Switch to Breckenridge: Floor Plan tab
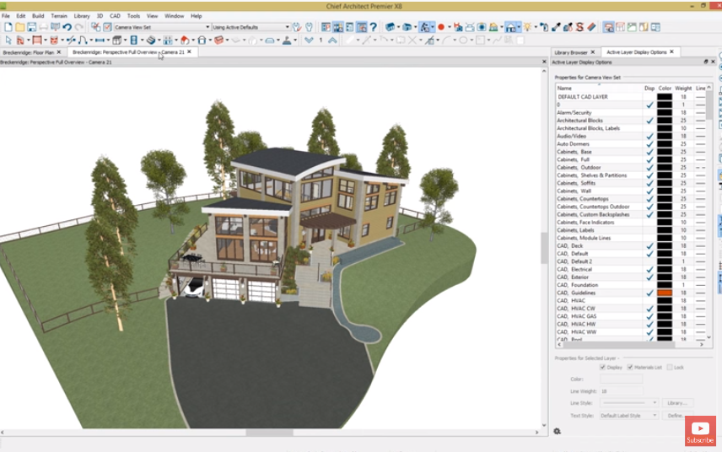Viewport: 722px width, 452px height. [x=30, y=52]
